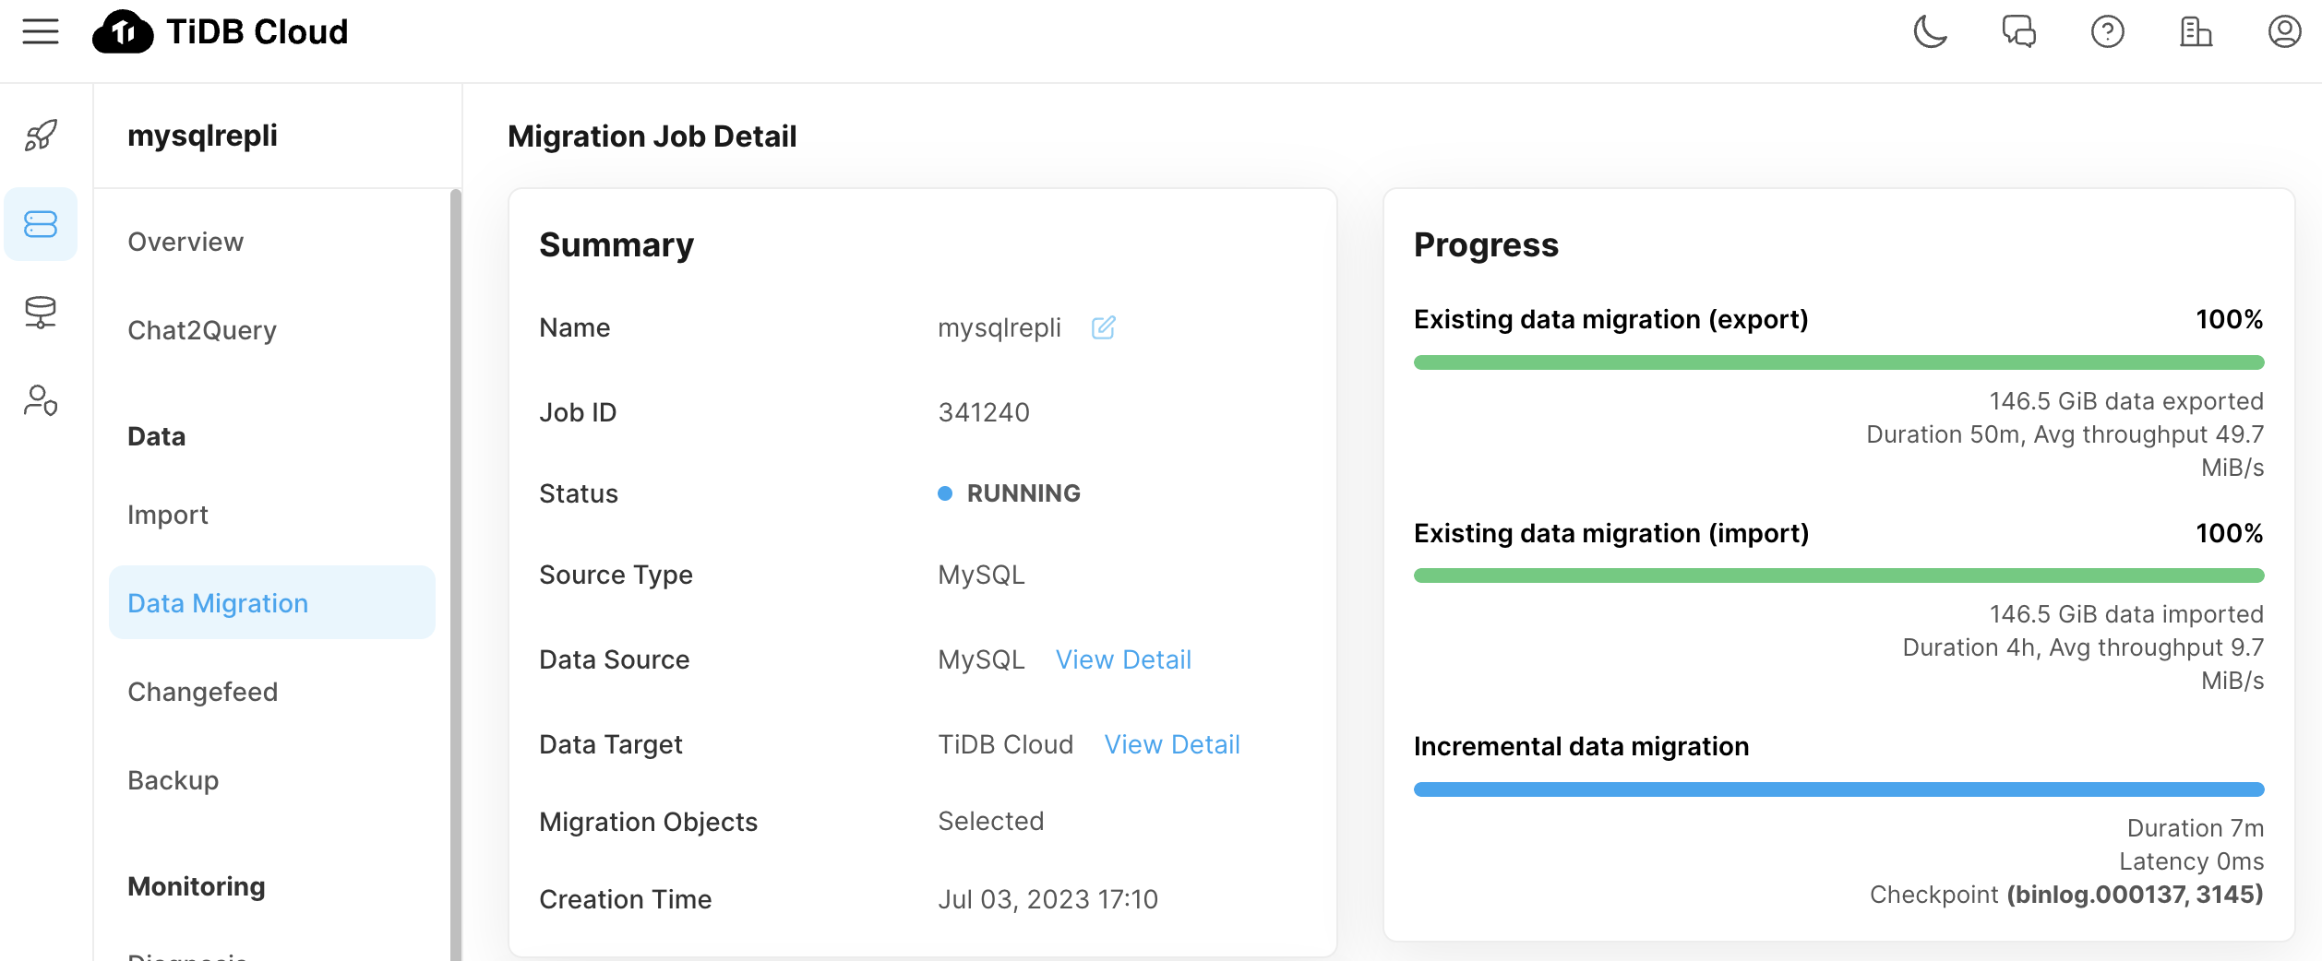Open Changefeed in sidebar
The image size is (2322, 961).
point(202,692)
